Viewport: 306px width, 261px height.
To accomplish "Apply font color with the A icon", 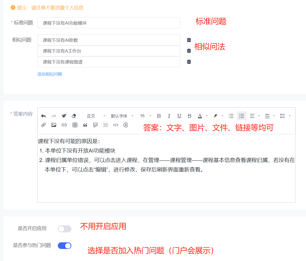I will point(200,116).
